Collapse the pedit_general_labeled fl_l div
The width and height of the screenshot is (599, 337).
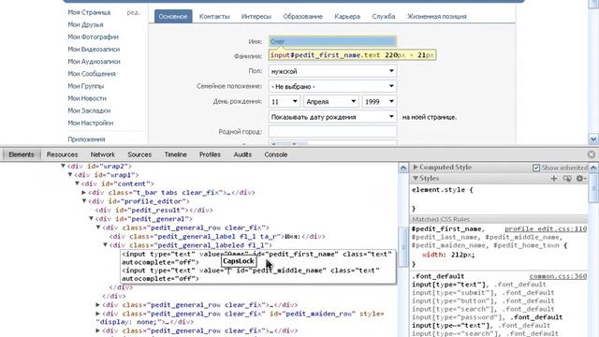point(105,245)
